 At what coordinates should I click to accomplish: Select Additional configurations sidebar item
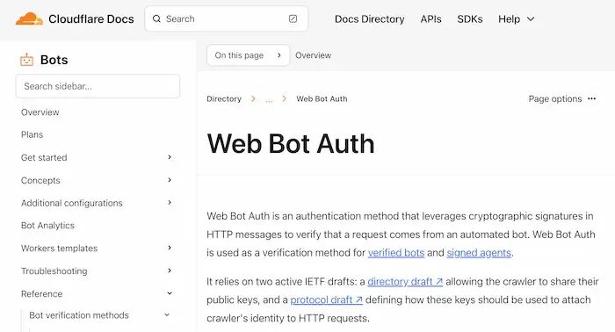(72, 203)
